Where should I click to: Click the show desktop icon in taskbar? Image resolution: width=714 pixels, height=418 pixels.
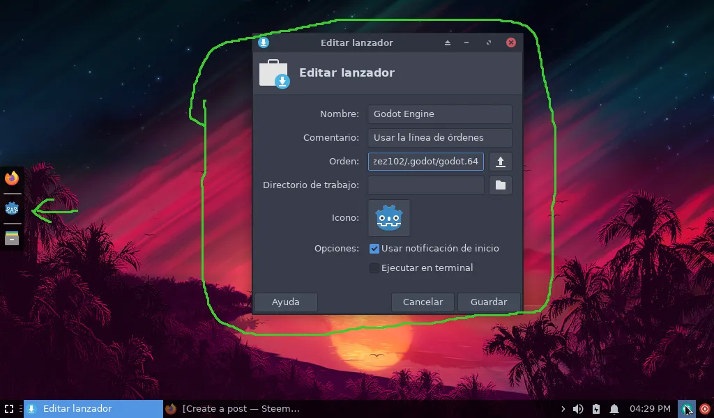pyautogui.click(x=8, y=409)
